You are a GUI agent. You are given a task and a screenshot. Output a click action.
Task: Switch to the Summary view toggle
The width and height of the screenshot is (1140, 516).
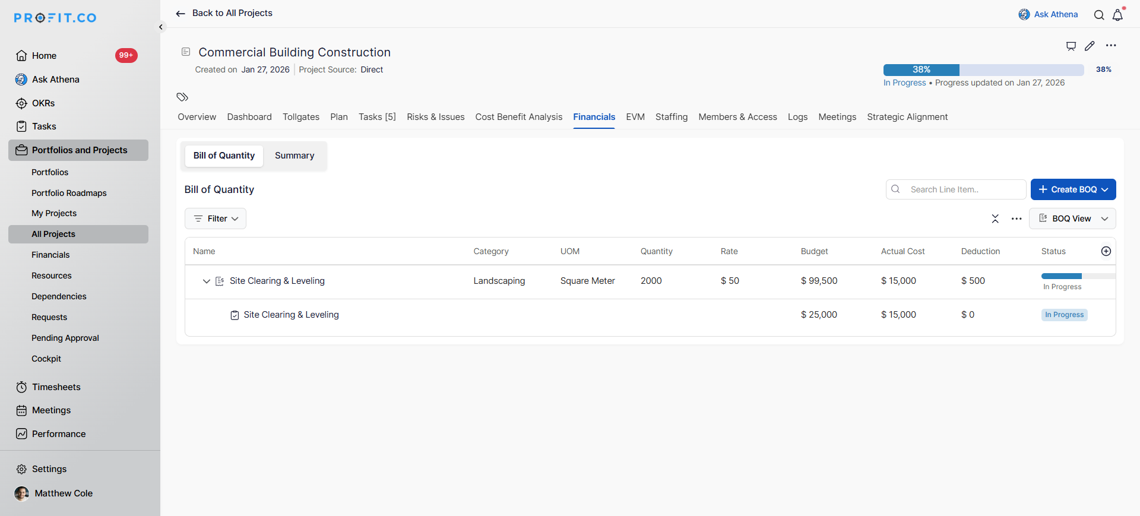coord(294,156)
